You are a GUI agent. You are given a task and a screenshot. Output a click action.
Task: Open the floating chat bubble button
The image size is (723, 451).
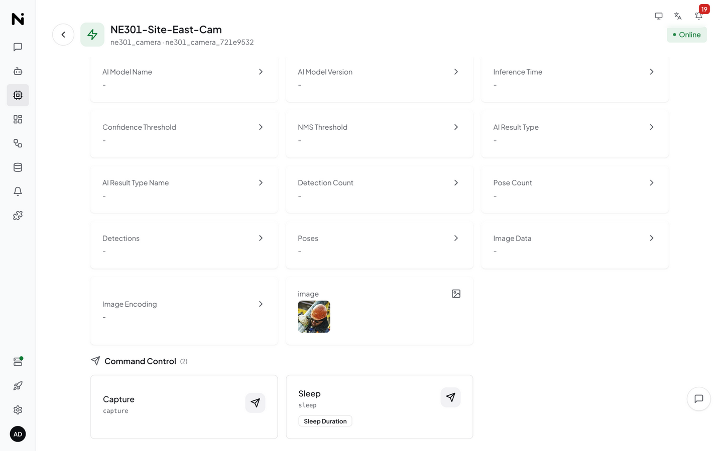pos(699,399)
